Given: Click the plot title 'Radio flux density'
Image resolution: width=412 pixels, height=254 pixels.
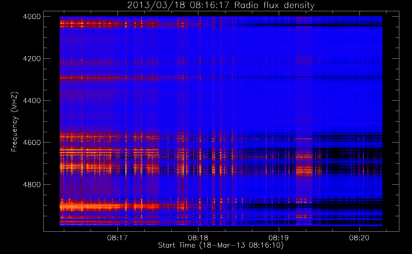Looking at the screenshot, I should pos(274,5).
